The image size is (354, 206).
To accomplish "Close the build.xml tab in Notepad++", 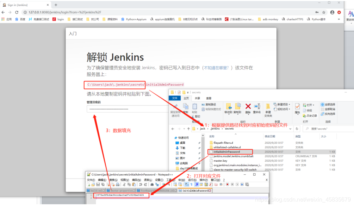I will click(x=104, y=191).
